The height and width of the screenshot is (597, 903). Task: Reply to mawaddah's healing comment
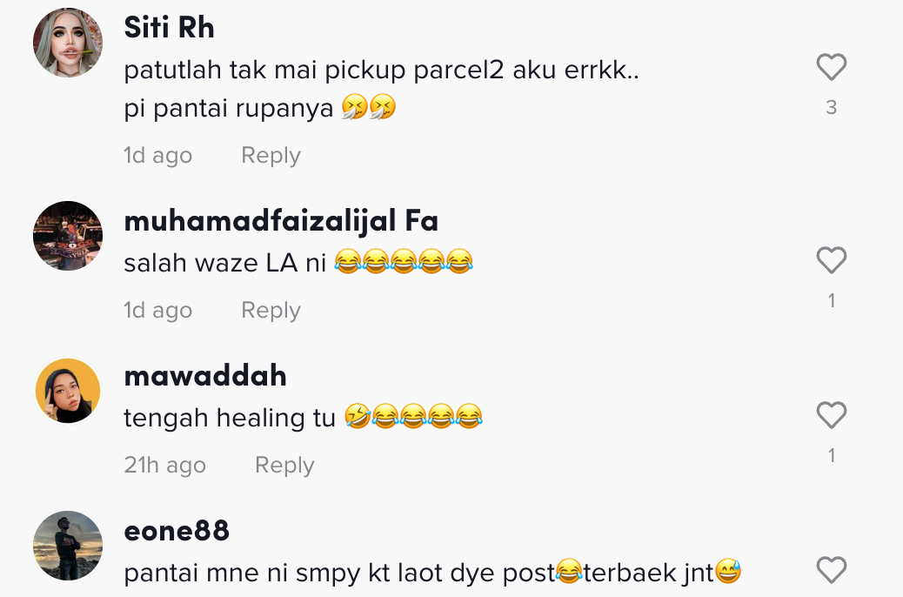[284, 465]
